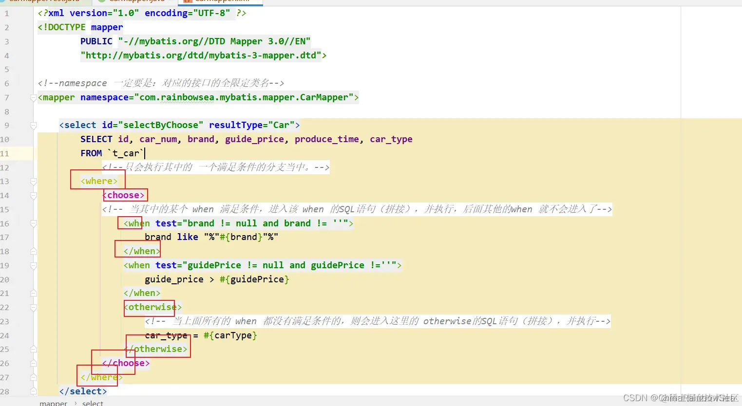The width and height of the screenshot is (742, 406).
Task: Collapse the guidePrice when tag fold
Action: click(x=34, y=265)
